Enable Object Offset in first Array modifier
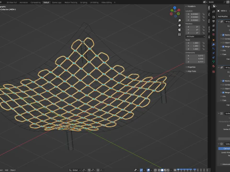The height and width of the screenshot is (172, 230). pyautogui.click(x=223, y=43)
